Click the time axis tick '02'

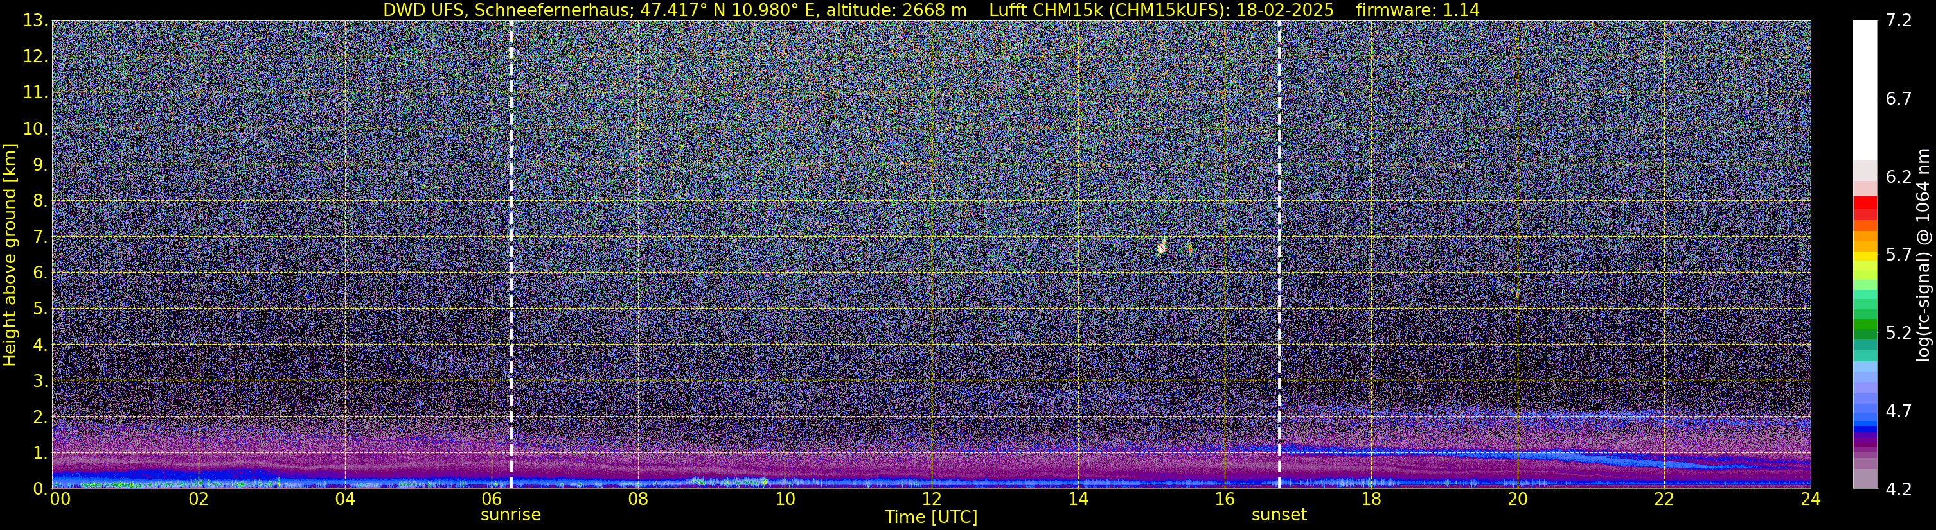coord(199,499)
